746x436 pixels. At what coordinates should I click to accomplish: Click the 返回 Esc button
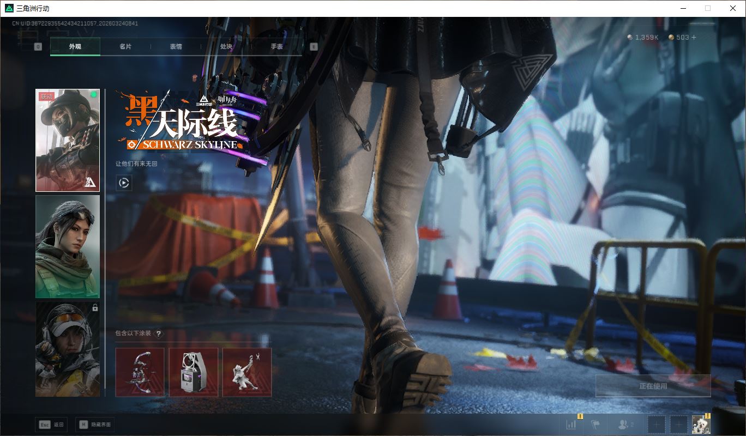pyautogui.click(x=51, y=425)
